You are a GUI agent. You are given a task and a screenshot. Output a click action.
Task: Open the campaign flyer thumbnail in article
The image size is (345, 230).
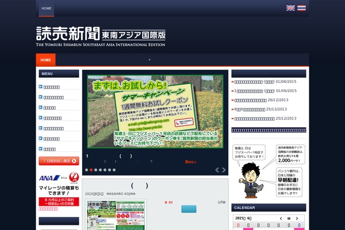click(116, 215)
